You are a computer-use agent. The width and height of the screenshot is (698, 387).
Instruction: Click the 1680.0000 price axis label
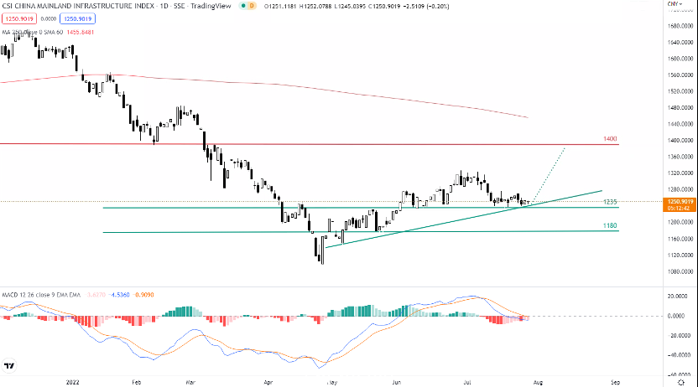coord(681,26)
